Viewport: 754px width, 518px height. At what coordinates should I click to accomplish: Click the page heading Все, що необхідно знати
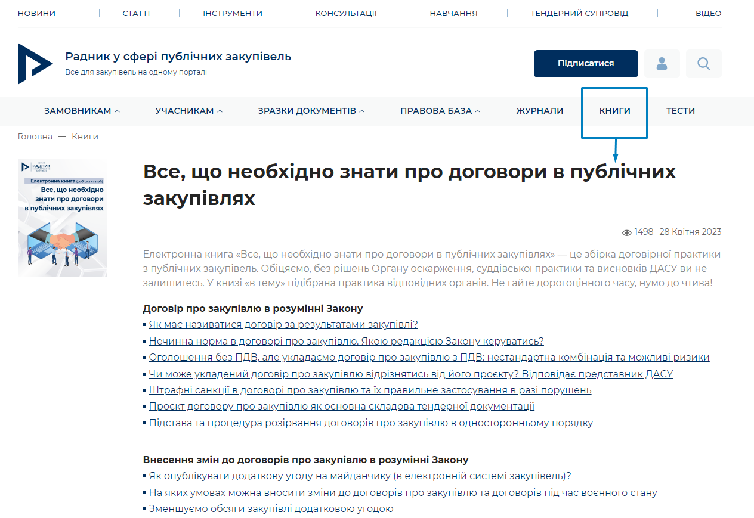409,185
